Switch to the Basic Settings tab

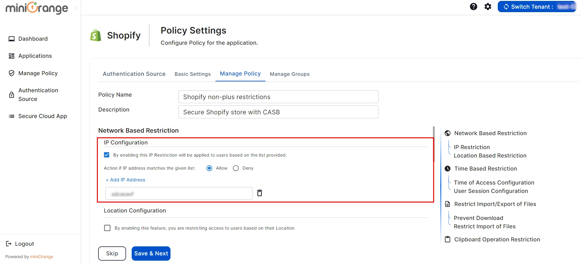click(193, 74)
